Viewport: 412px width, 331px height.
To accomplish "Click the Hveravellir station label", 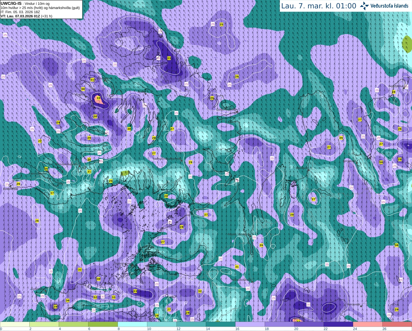I will (x=353, y=304).
